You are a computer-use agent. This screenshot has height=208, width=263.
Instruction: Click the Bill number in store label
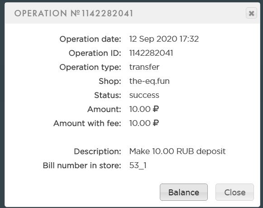[82, 165]
